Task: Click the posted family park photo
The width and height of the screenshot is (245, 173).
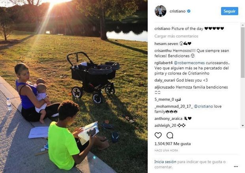Action: click(74, 87)
